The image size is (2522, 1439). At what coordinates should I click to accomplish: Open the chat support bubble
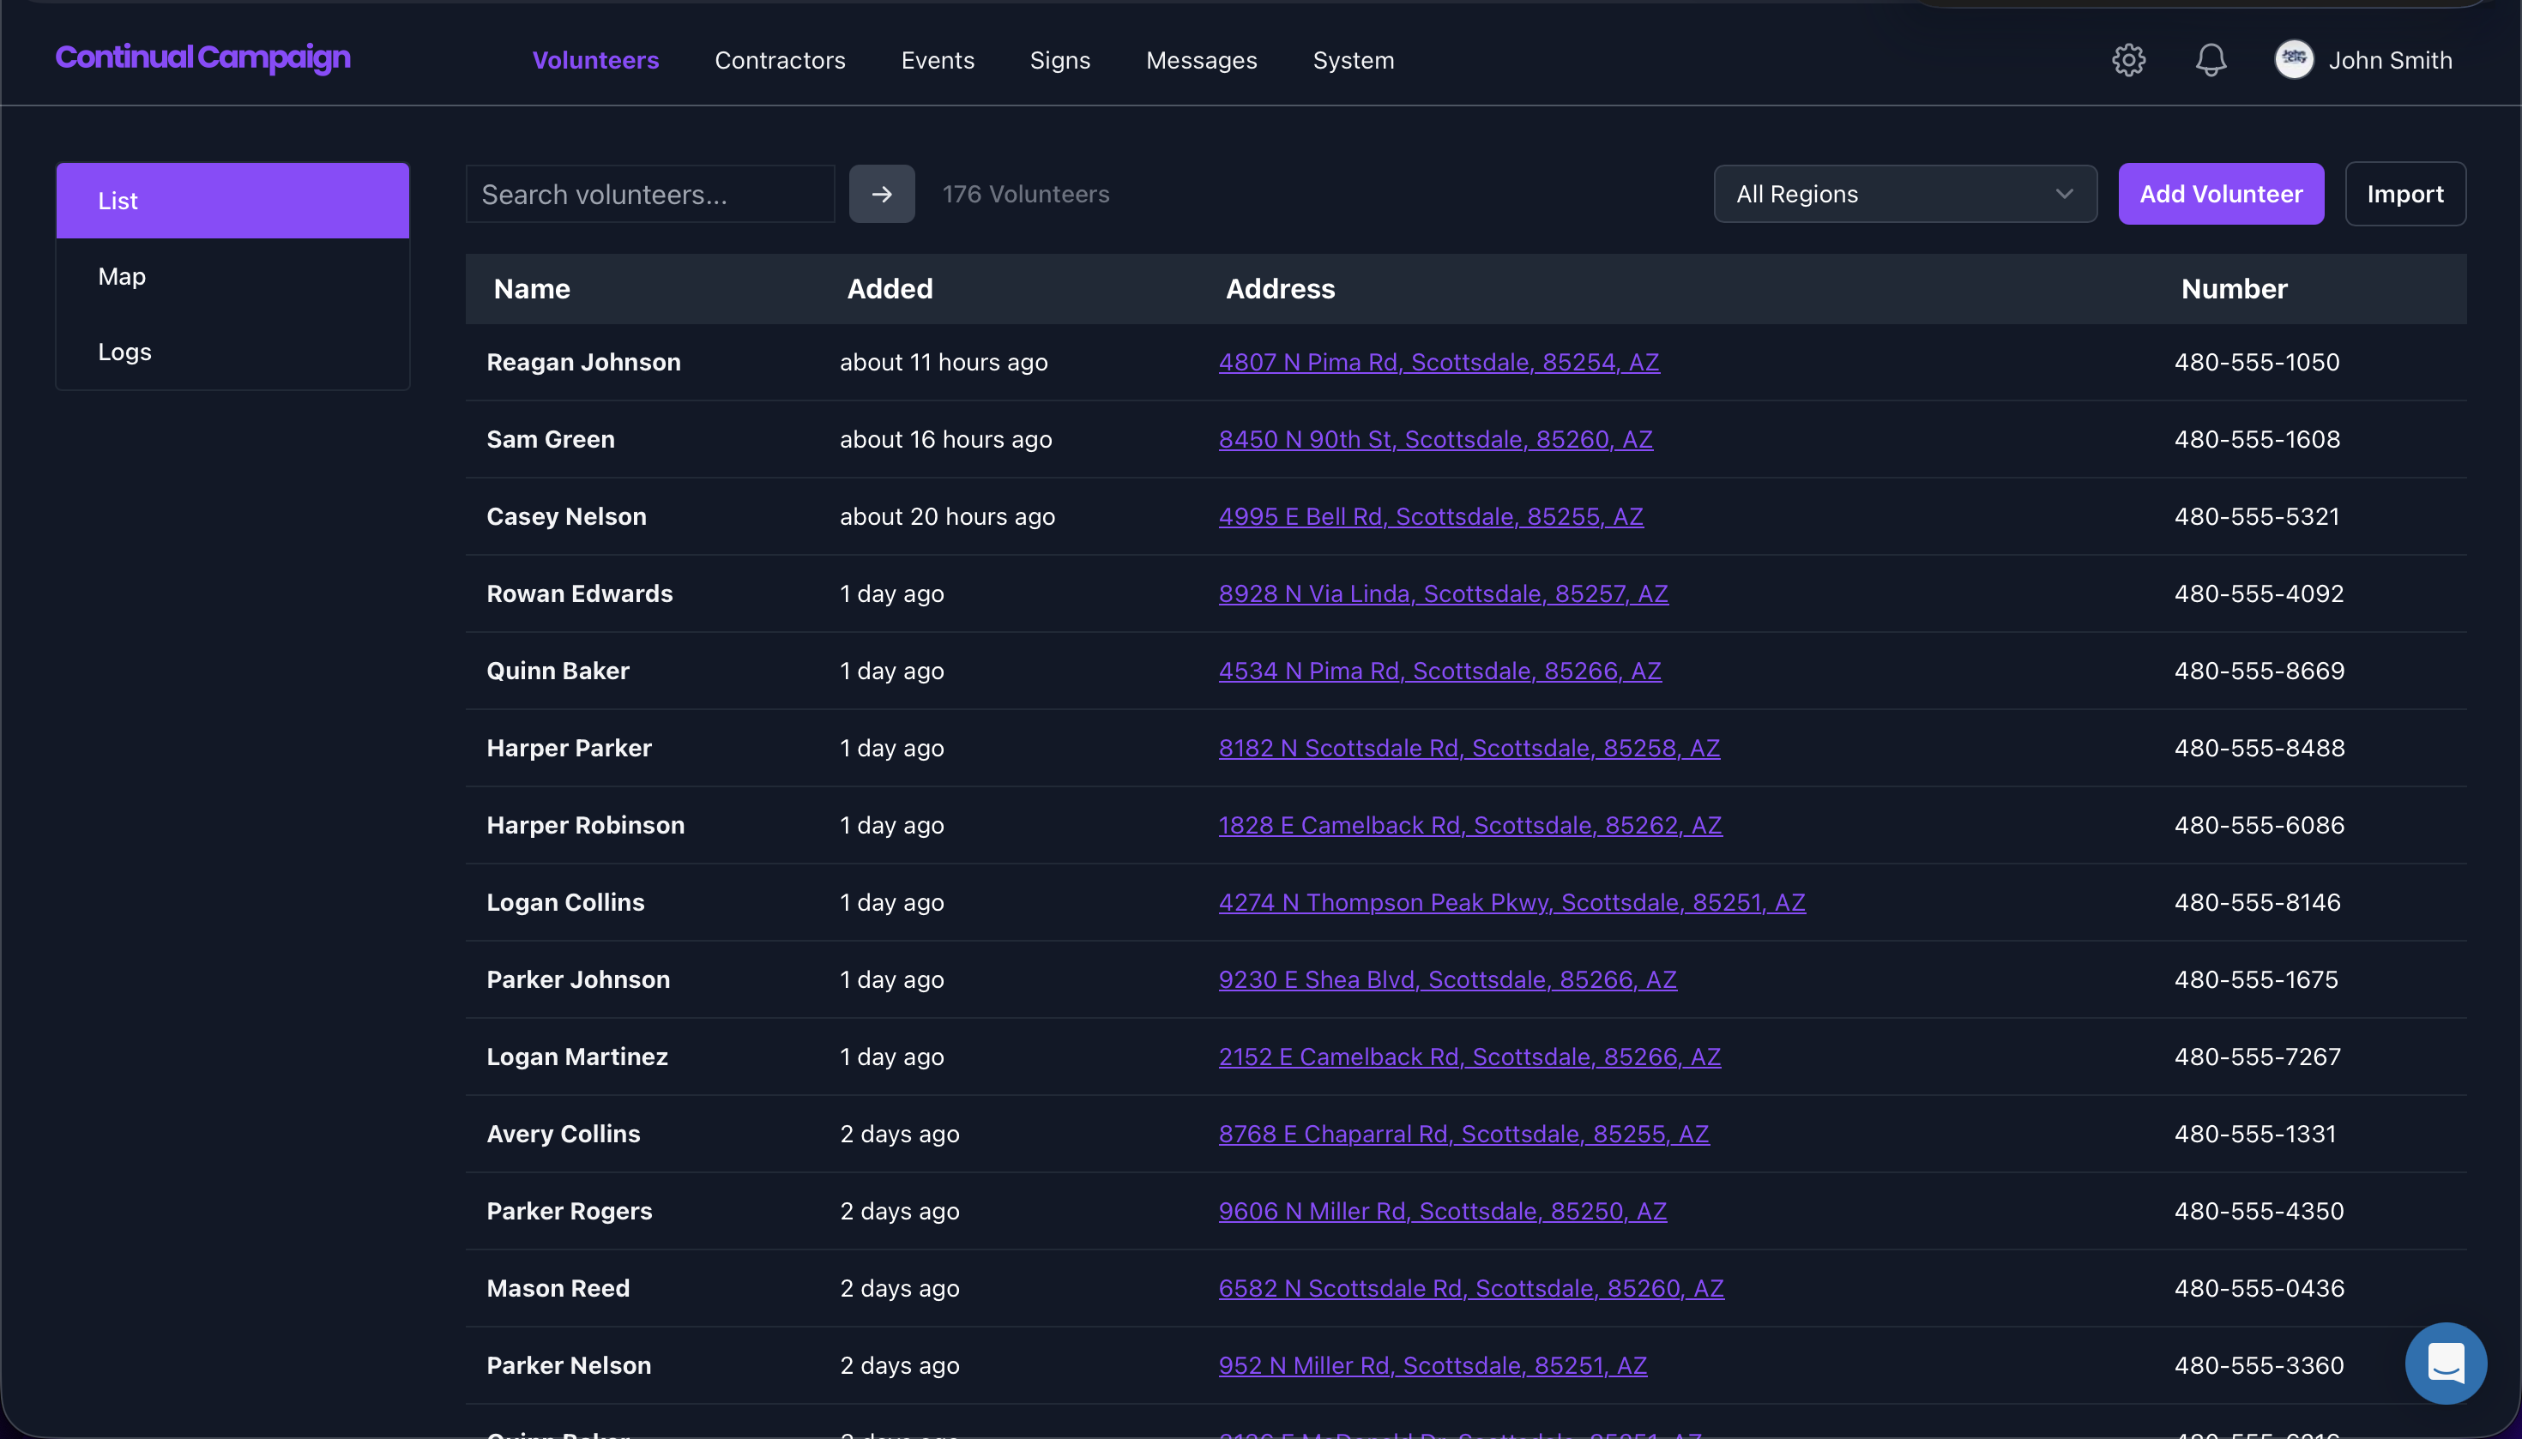(2445, 1363)
